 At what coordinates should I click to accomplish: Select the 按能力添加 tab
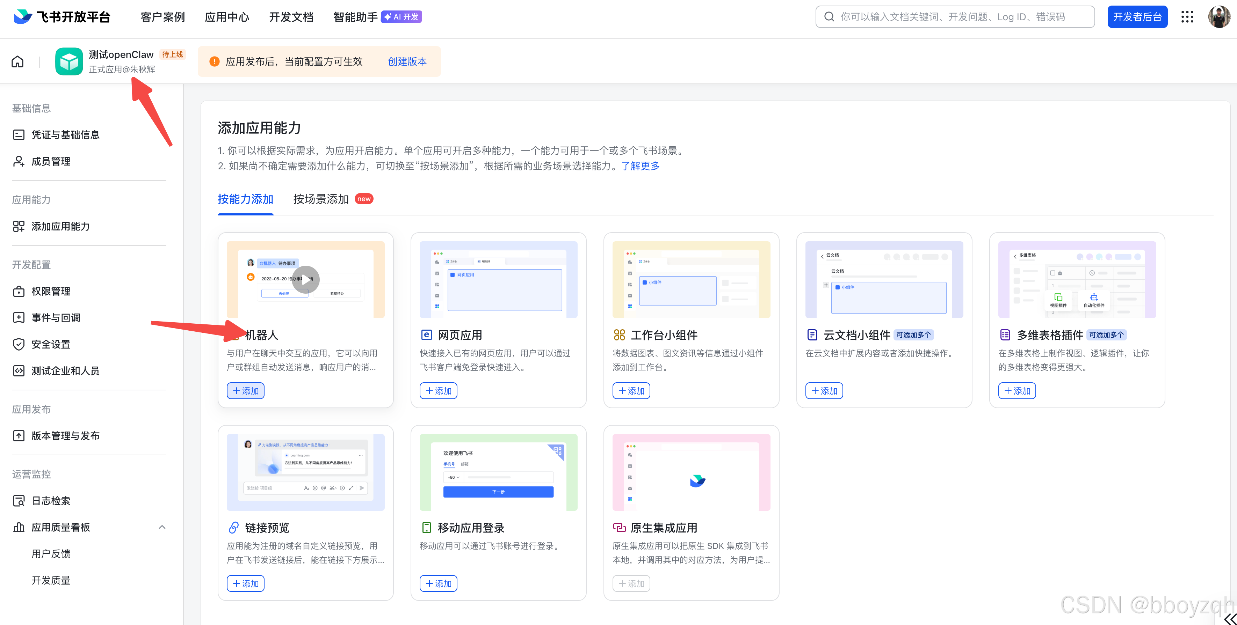pyautogui.click(x=245, y=199)
